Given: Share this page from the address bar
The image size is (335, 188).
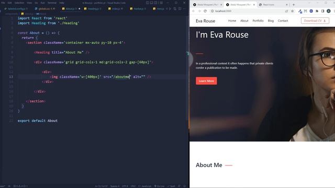Looking at the screenshot, I should [x=286, y=11].
